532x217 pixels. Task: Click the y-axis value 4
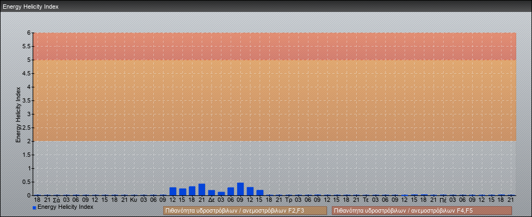click(x=29, y=87)
